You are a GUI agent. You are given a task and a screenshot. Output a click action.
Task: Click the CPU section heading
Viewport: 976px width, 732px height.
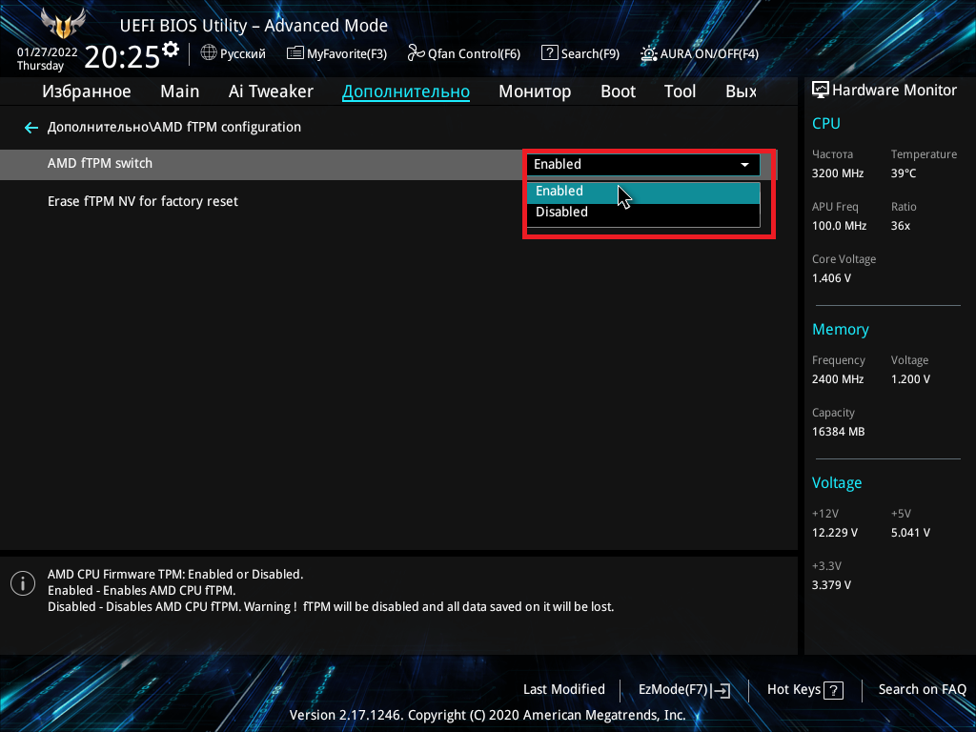pyautogui.click(x=826, y=123)
